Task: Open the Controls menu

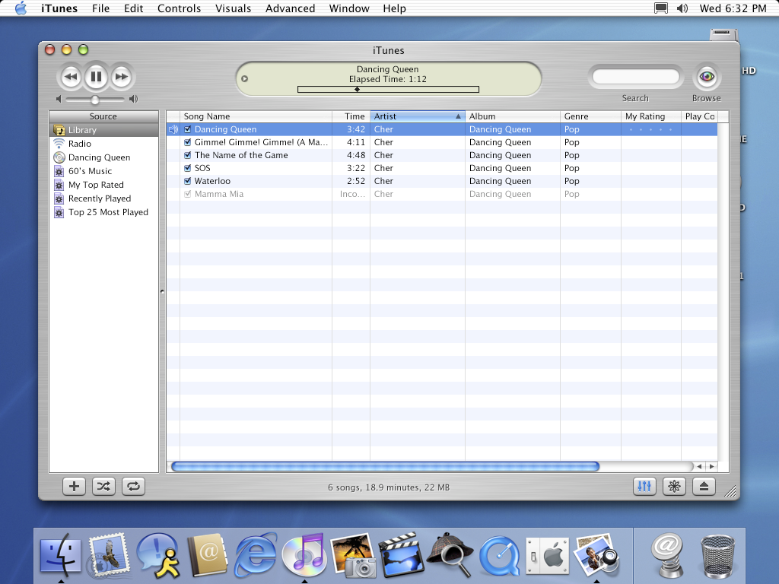Action: pyautogui.click(x=180, y=8)
